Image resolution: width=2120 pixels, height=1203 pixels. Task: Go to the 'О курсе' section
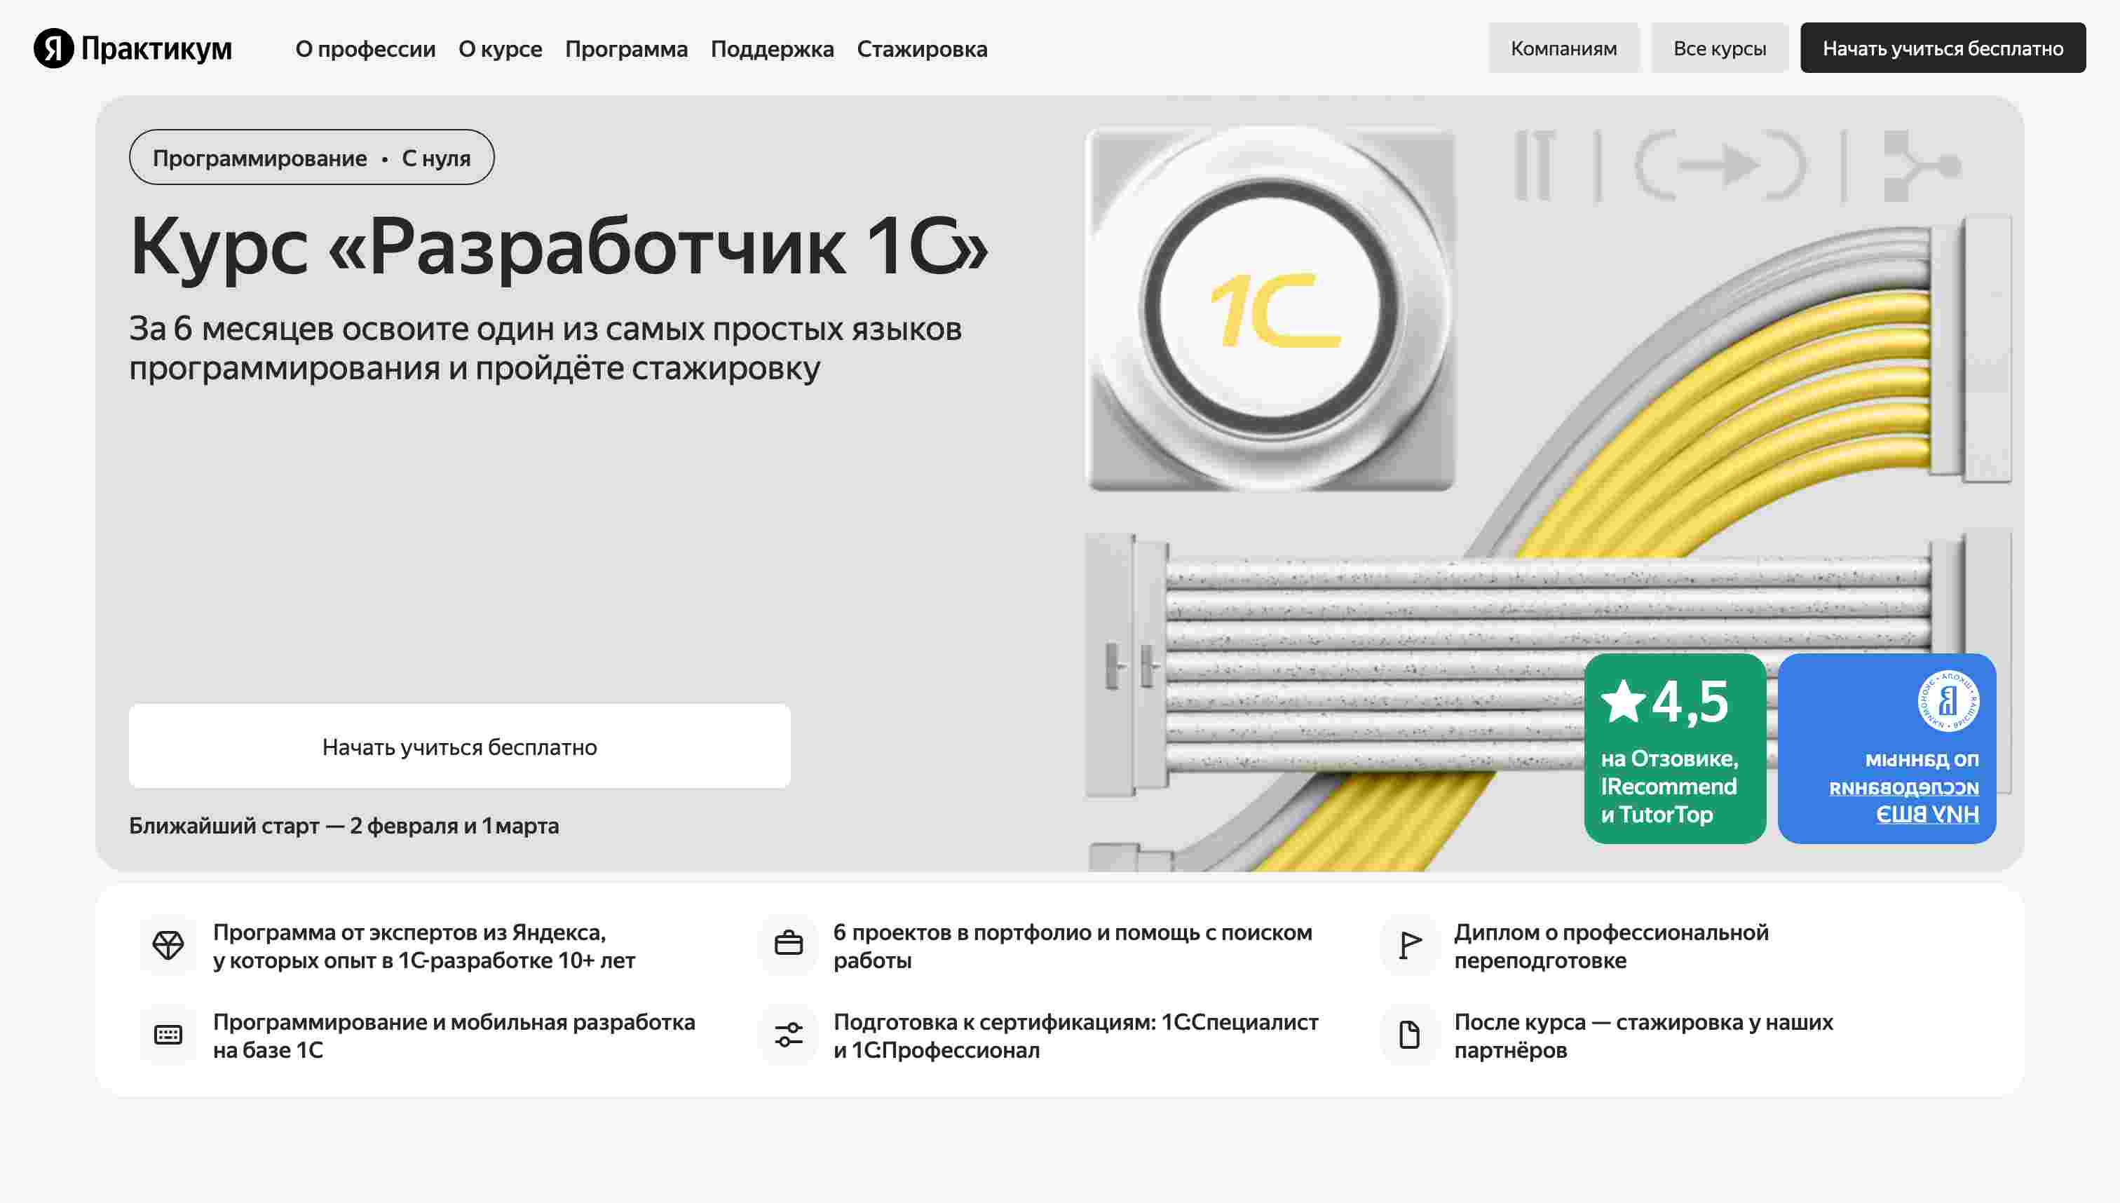coord(500,49)
